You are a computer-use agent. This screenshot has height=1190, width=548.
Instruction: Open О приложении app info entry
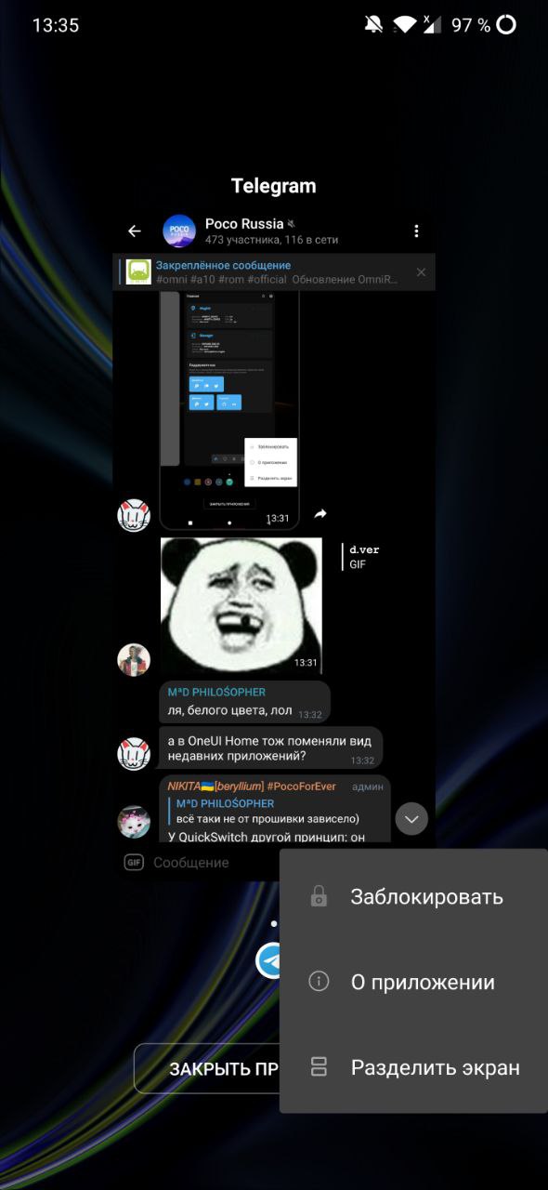(x=414, y=983)
